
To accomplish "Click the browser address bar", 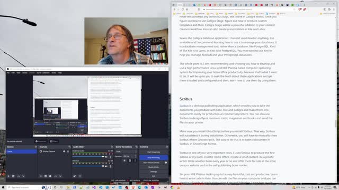I will 248,9.
